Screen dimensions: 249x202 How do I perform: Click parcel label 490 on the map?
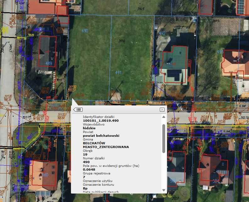coord(85,31)
